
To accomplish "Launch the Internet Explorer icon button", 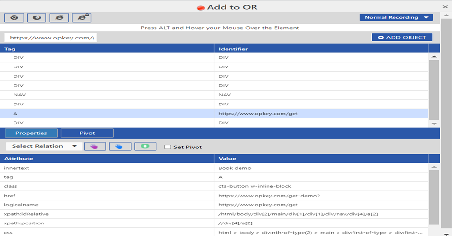I will click(59, 18).
